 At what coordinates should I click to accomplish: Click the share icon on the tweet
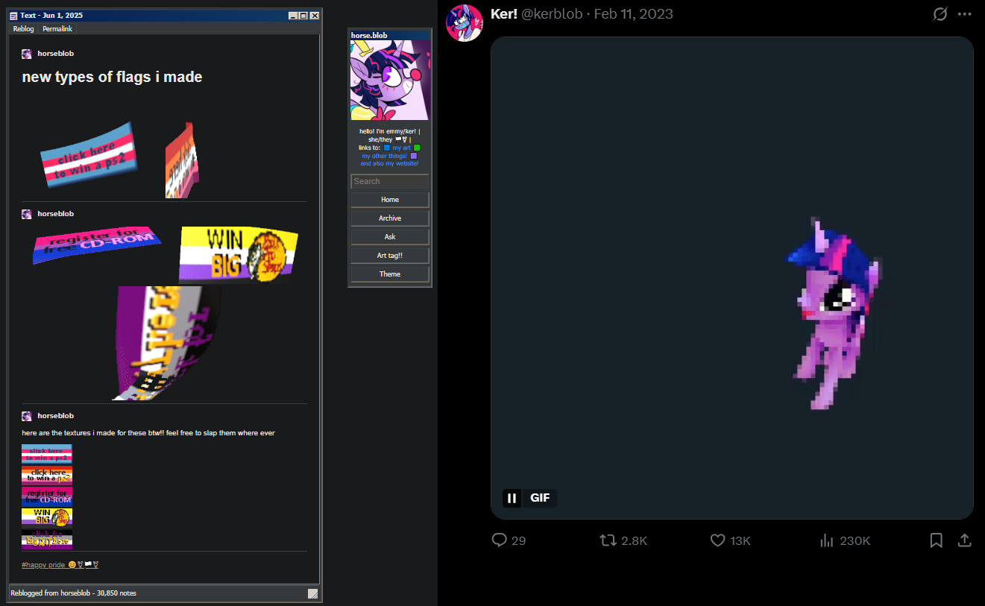coord(964,540)
